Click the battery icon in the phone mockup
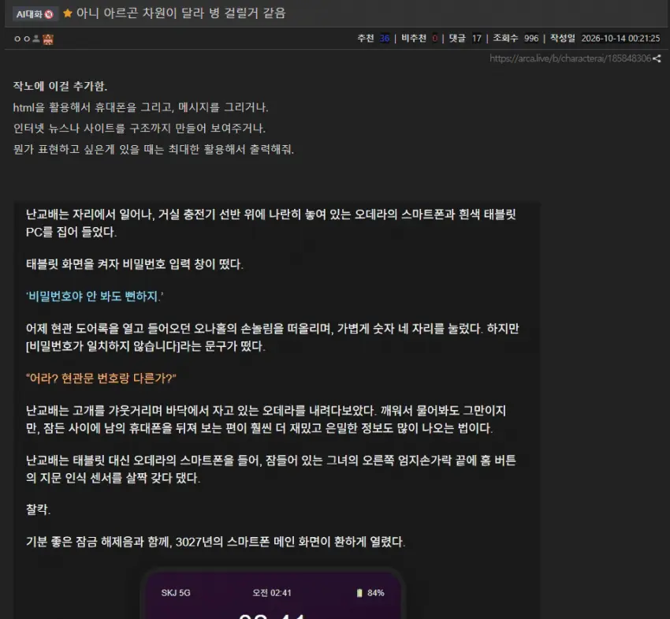670x619 pixels. point(359,593)
